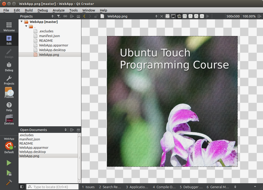Open the File menu

[x=6, y=10]
